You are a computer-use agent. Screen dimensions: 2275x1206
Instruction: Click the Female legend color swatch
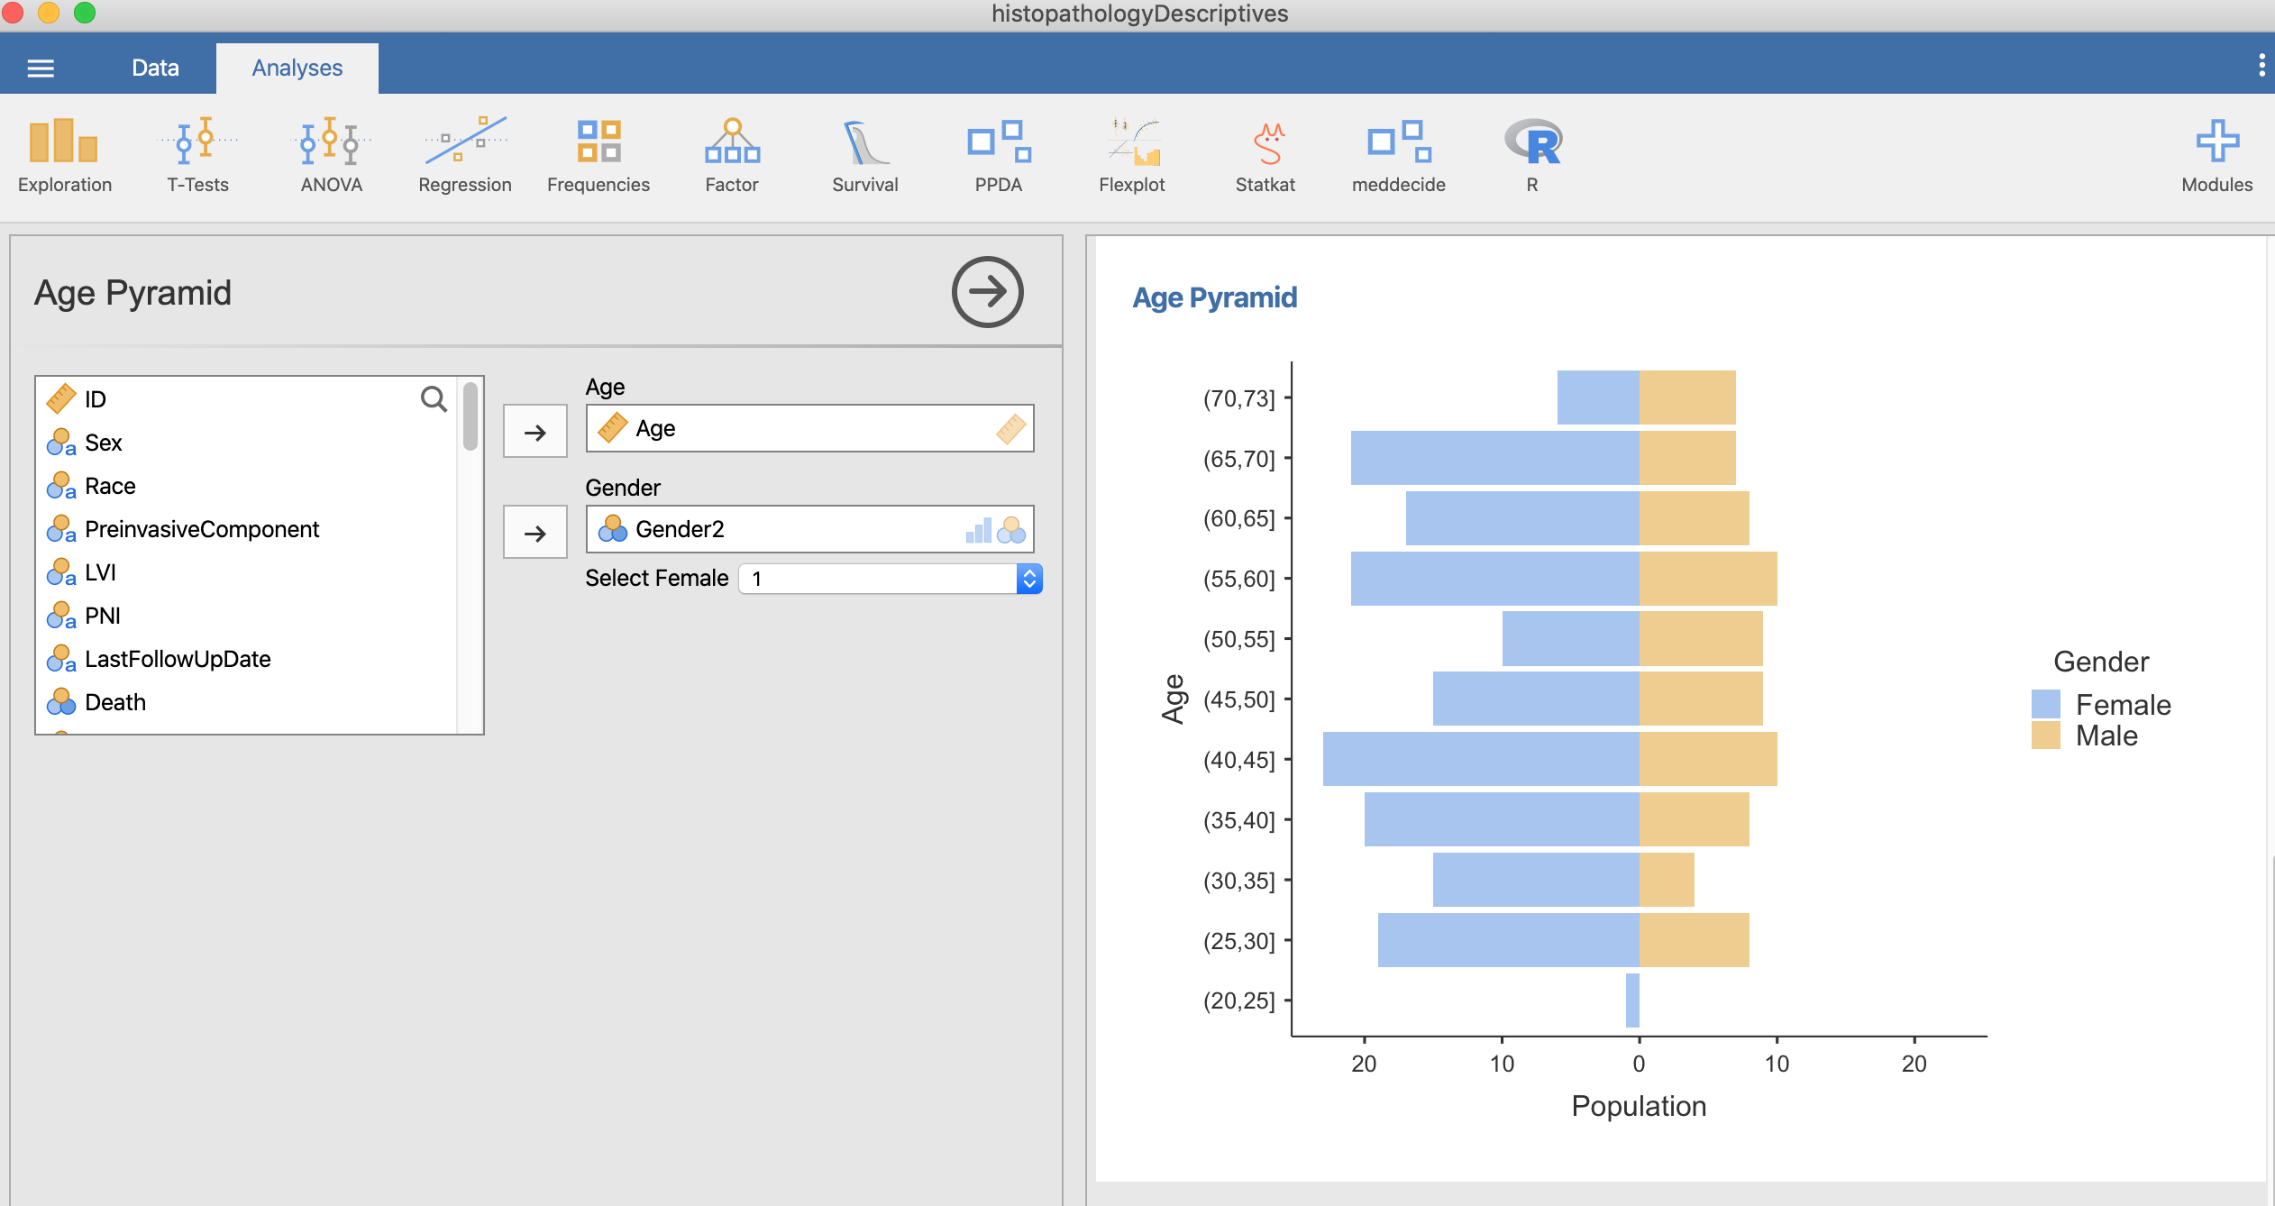pyautogui.click(x=2045, y=704)
